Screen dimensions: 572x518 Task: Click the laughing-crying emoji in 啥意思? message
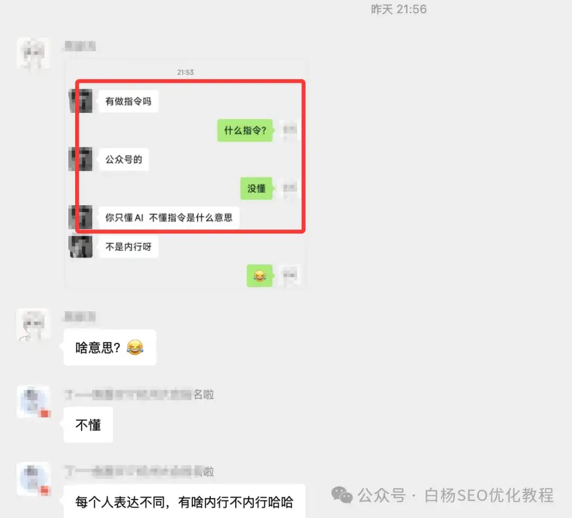coord(135,347)
